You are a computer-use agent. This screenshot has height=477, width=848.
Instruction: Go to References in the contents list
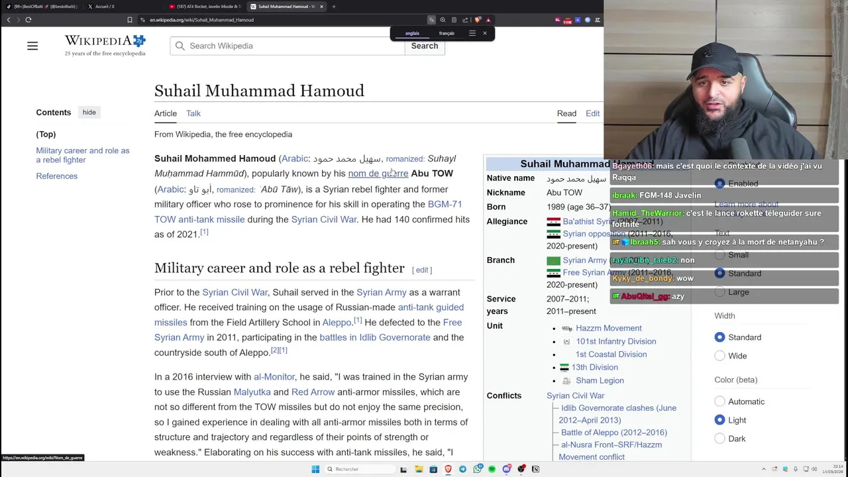[x=56, y=176]
